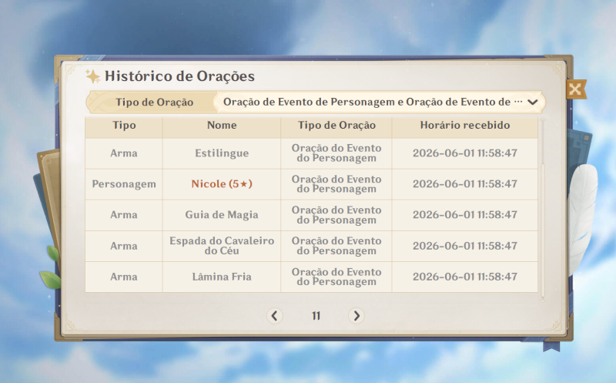The width and height of the screenshot is (616, 383).
Task: Click Arma cell in Guia de Magia row
Action: click(x=124, y=215)
